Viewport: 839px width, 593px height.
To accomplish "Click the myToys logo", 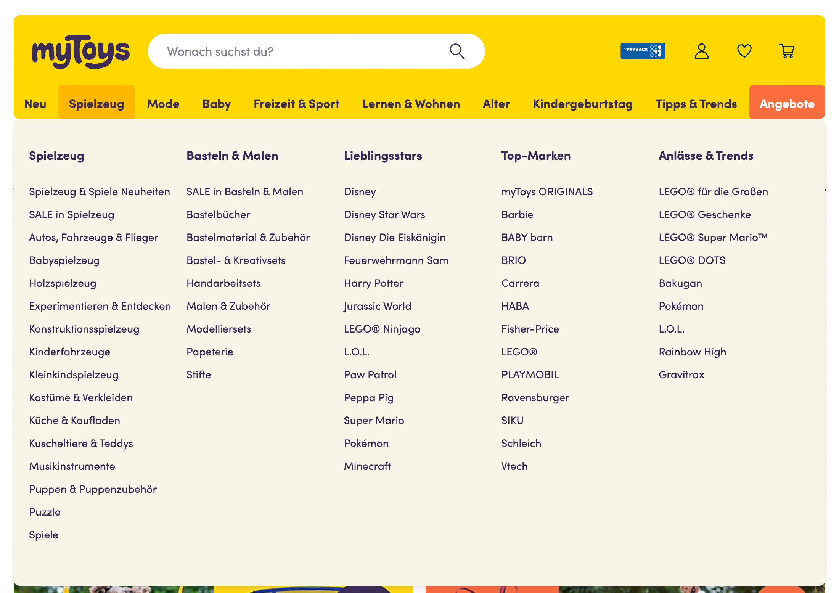I will click(x=80, y=51).
